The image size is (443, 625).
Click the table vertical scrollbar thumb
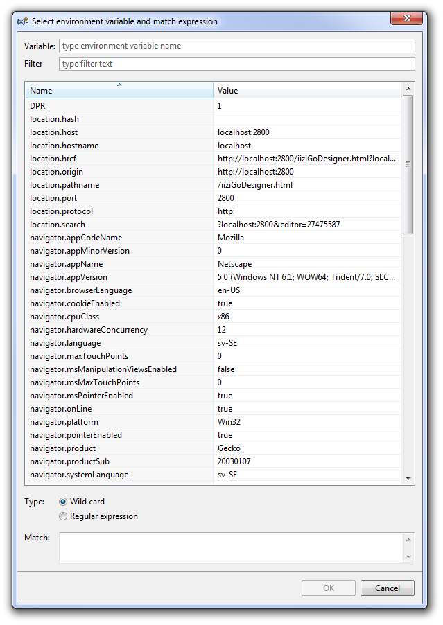408,164
